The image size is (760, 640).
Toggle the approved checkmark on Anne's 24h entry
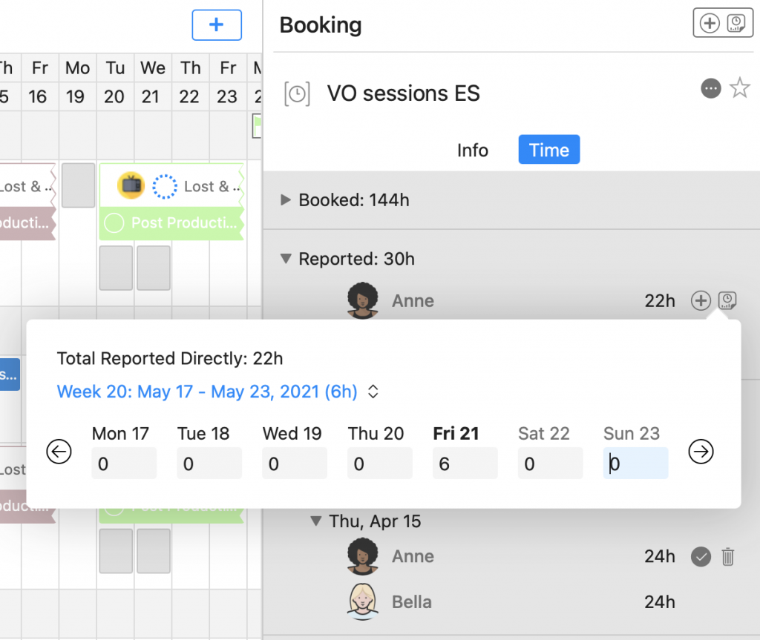coord(701,557)
